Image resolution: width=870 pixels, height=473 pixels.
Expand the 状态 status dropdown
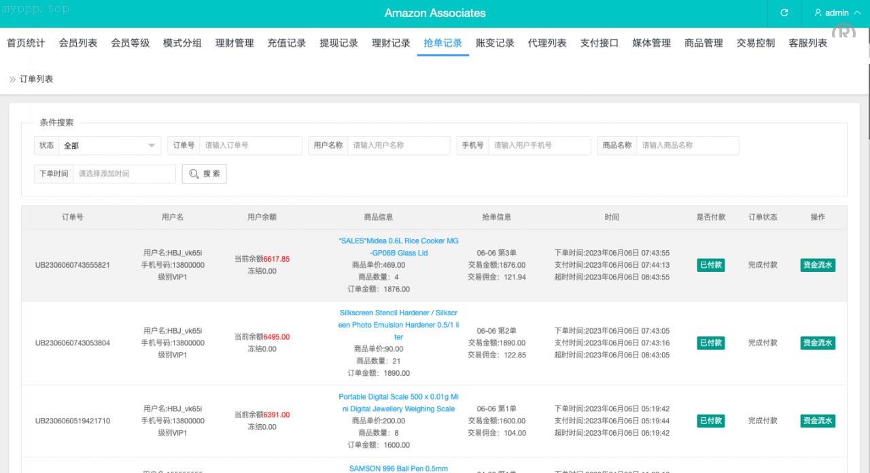click(x=109, y=145)
